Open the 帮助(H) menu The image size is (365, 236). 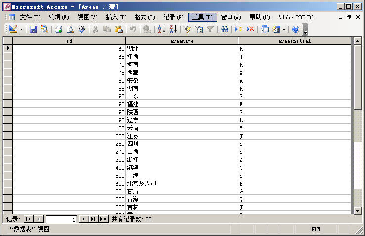[x=260, y=17]
